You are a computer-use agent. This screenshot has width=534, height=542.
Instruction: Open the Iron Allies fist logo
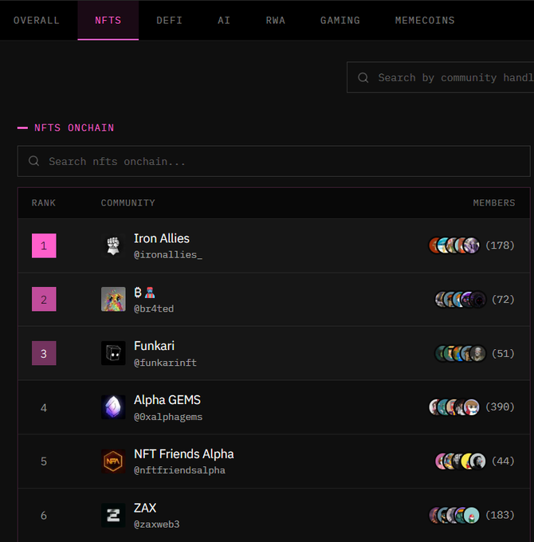pos(113,245)
